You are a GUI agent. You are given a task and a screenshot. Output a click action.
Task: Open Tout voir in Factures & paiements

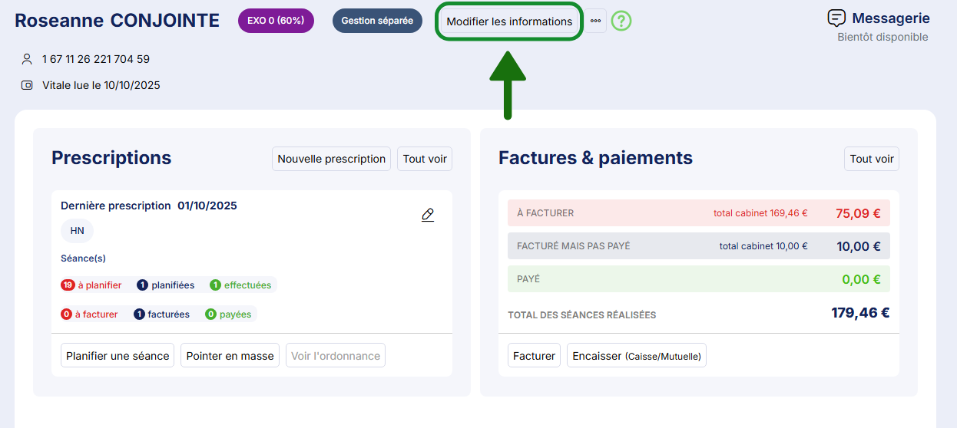pyautogui.click(x=871, y=159)
